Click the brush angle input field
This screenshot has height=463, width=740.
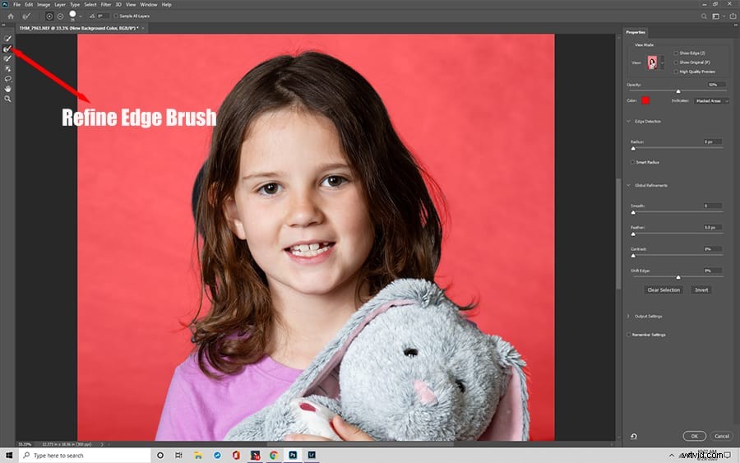click(103, 16)
